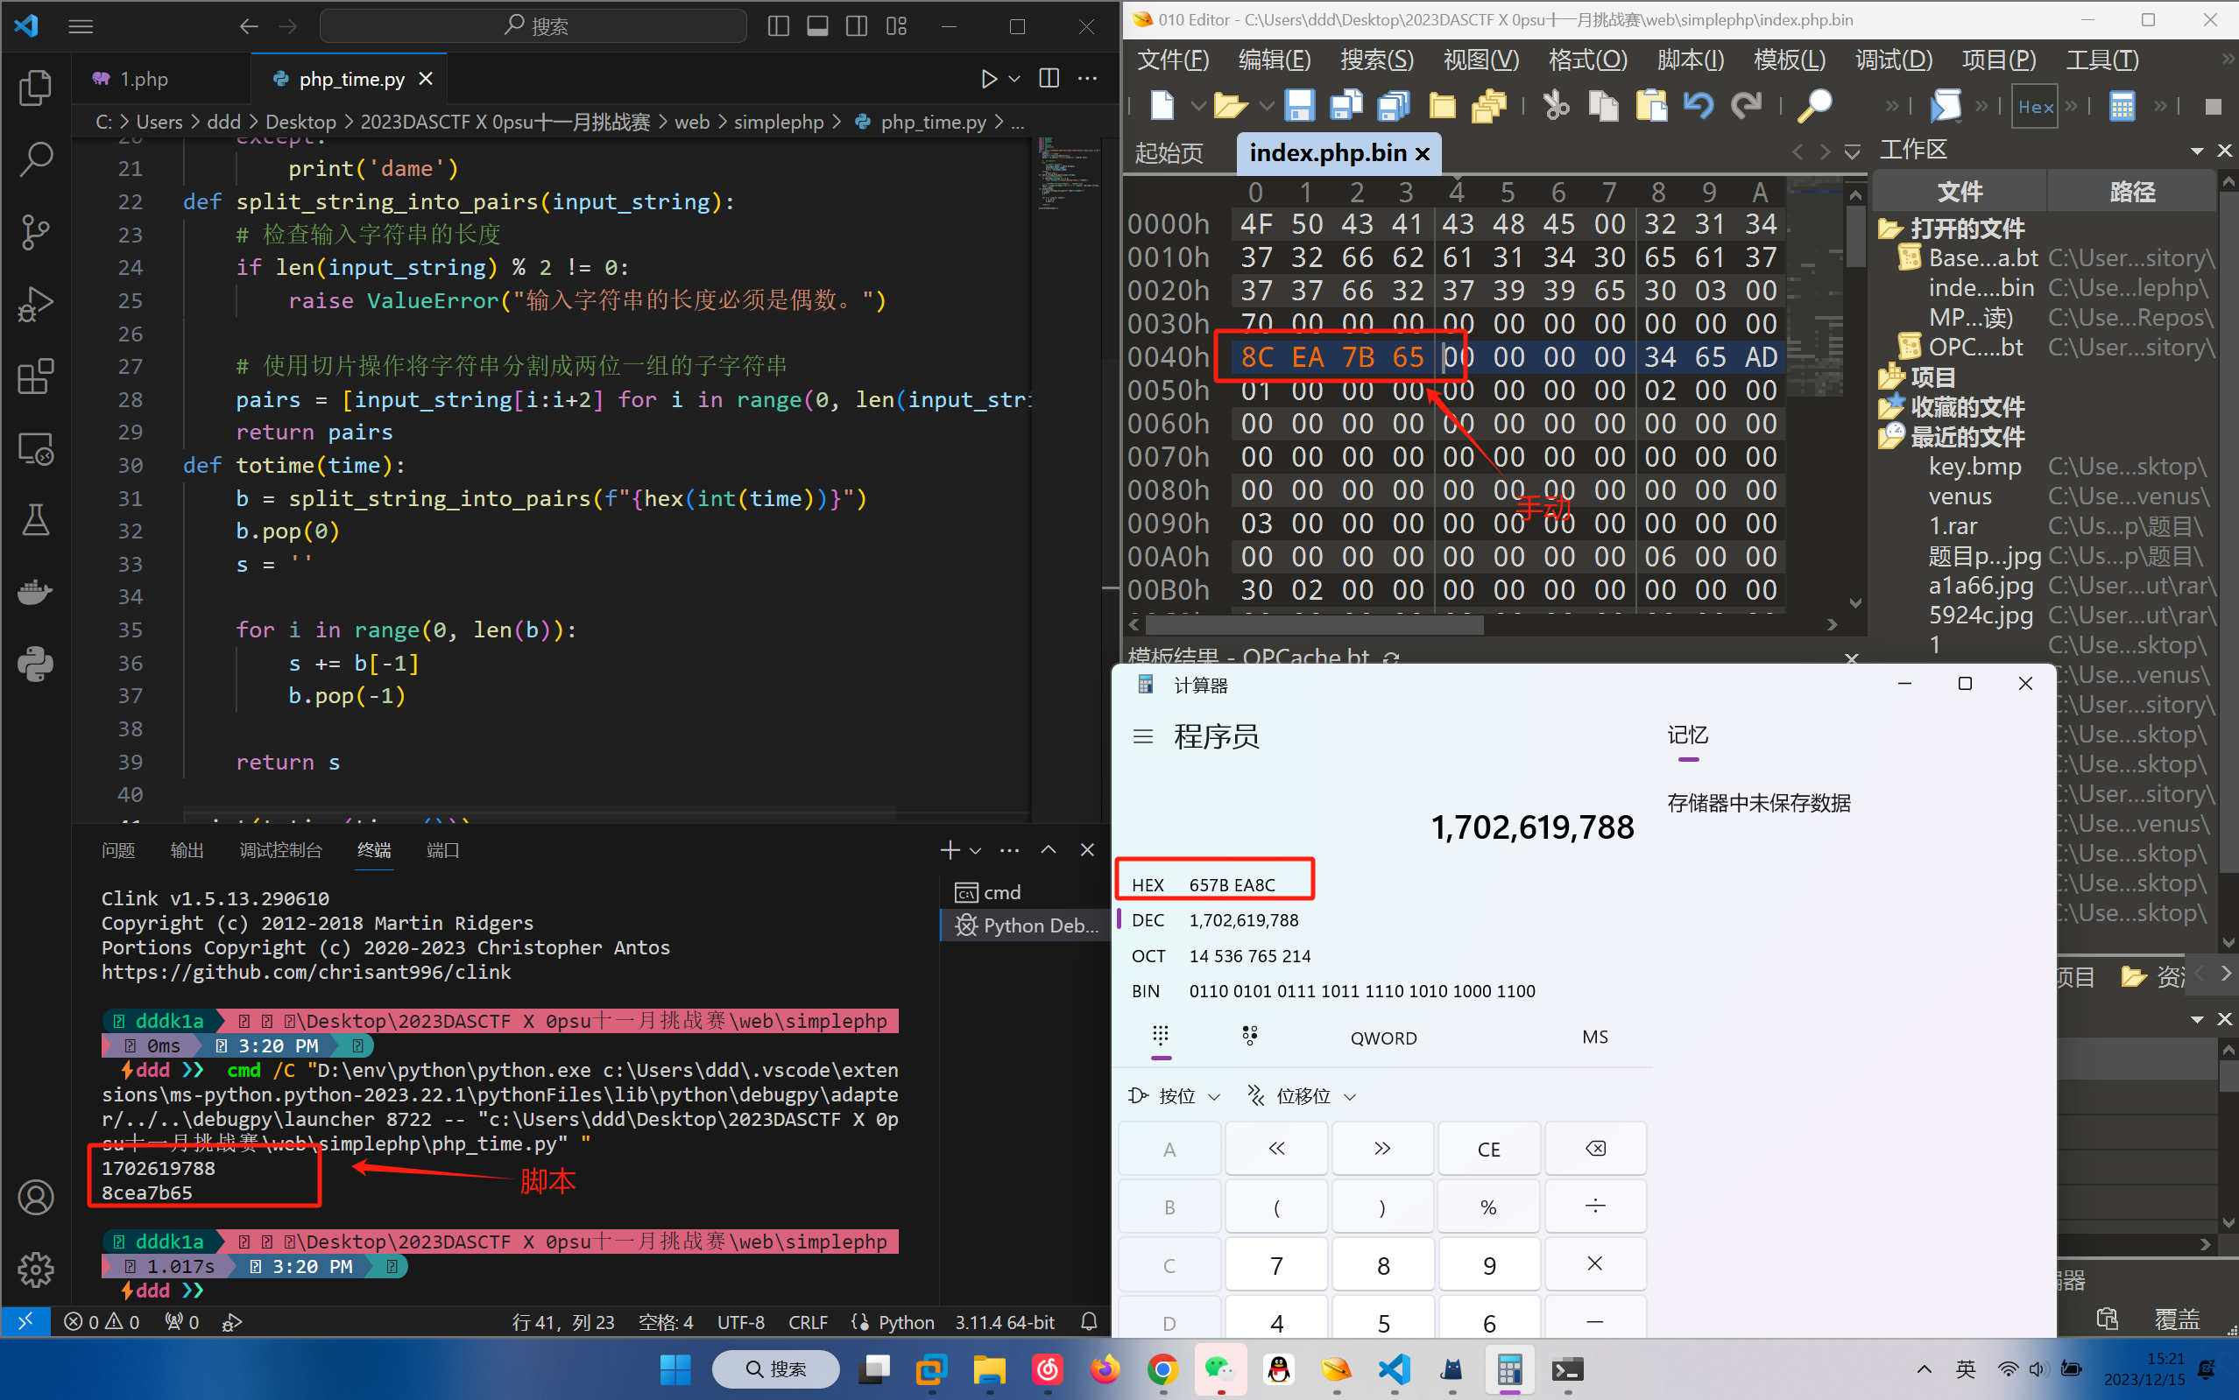This screenshot has height=1400, width=2239.
Task: Open the new file dropdown arrow in 010 Editor
Action: 1197,107
